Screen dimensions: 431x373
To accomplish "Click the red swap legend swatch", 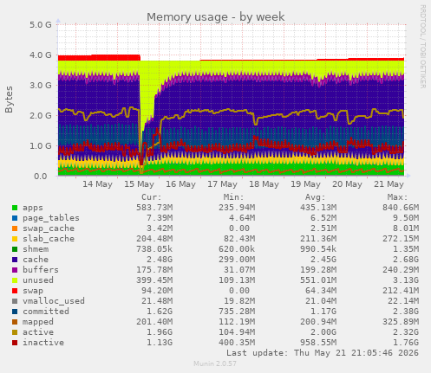I will tap(15, 291).
